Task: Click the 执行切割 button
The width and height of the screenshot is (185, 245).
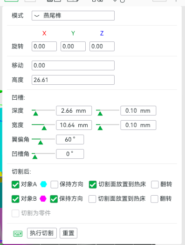Action: tap(42, 233)
